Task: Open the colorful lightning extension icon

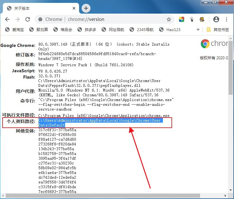Action: (x=182, y=19)
